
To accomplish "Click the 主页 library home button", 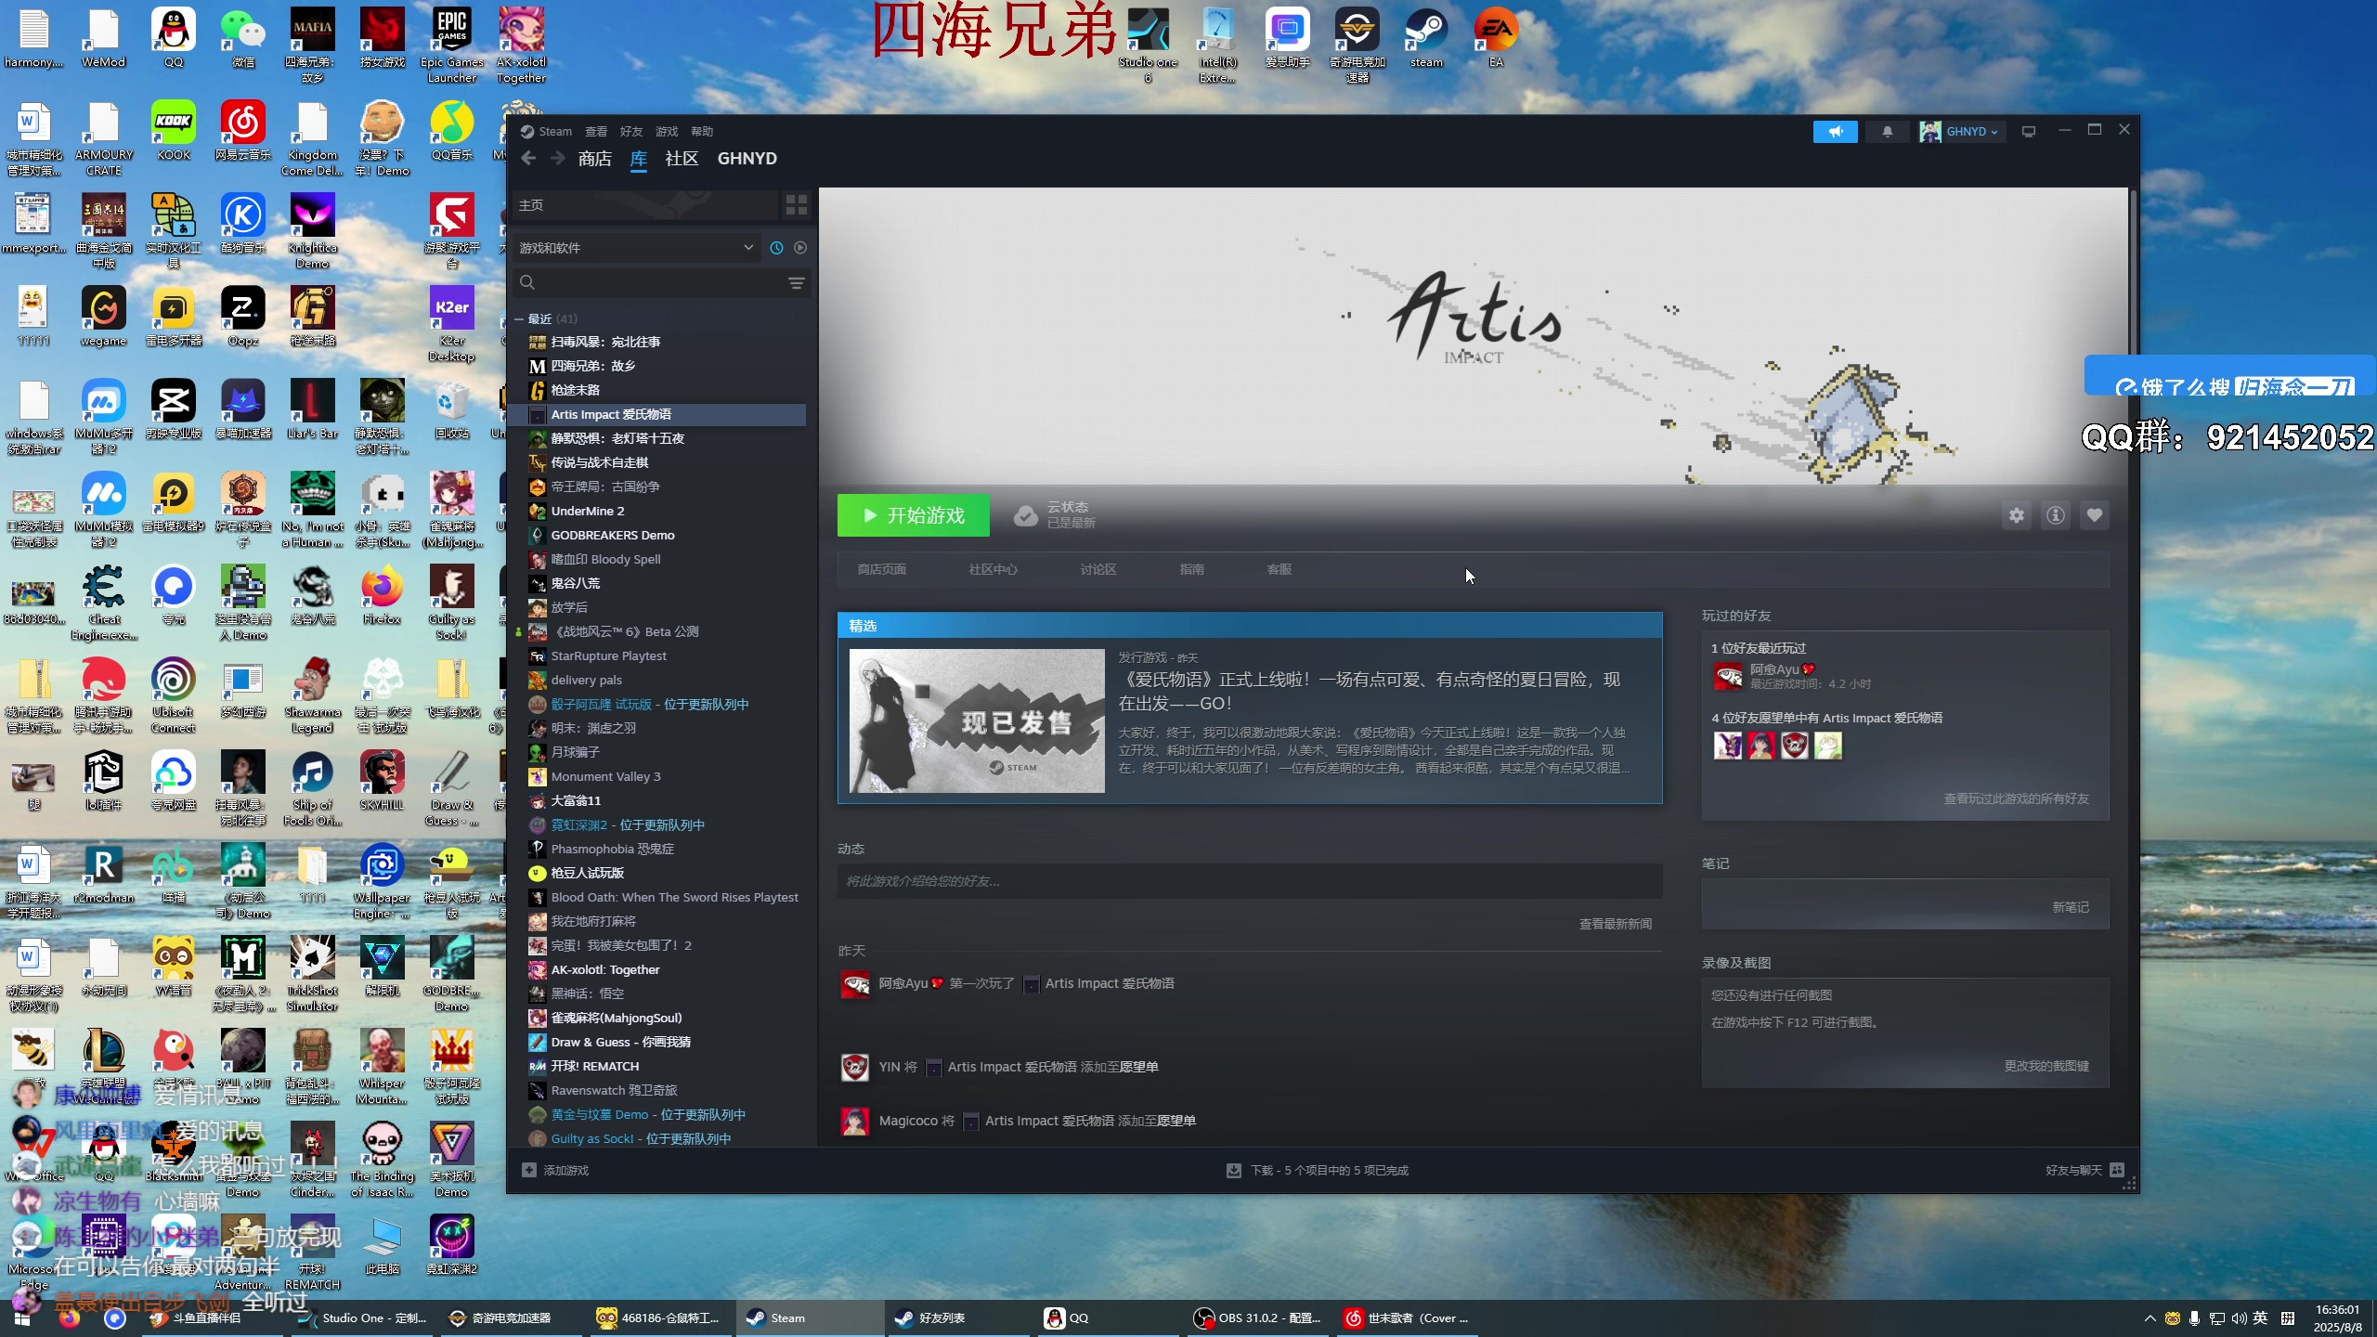I will 645,204.
